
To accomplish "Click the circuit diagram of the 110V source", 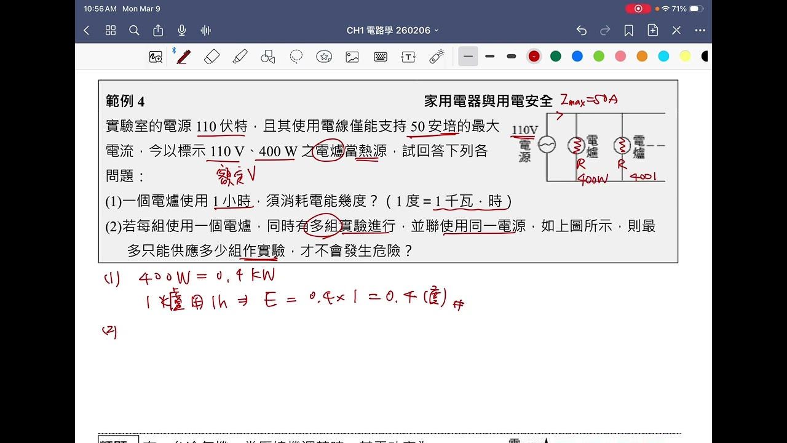I will 588,148.
